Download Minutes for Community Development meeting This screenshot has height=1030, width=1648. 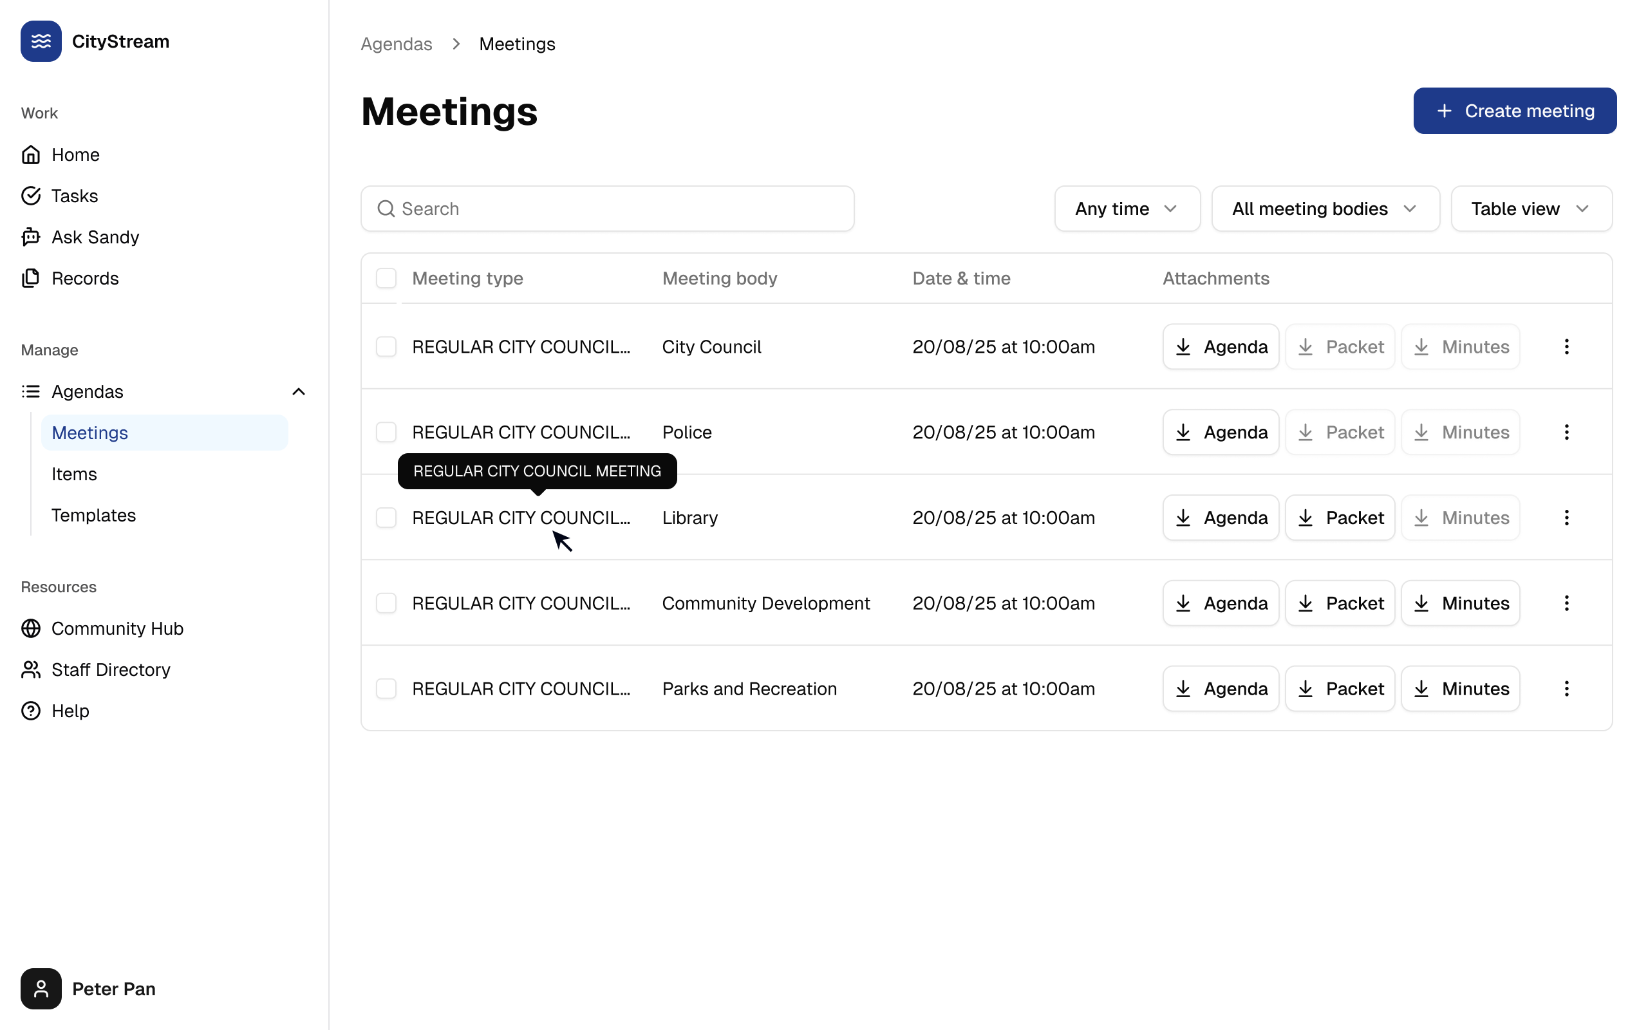pyautogui.click(x=1460, y=603)
